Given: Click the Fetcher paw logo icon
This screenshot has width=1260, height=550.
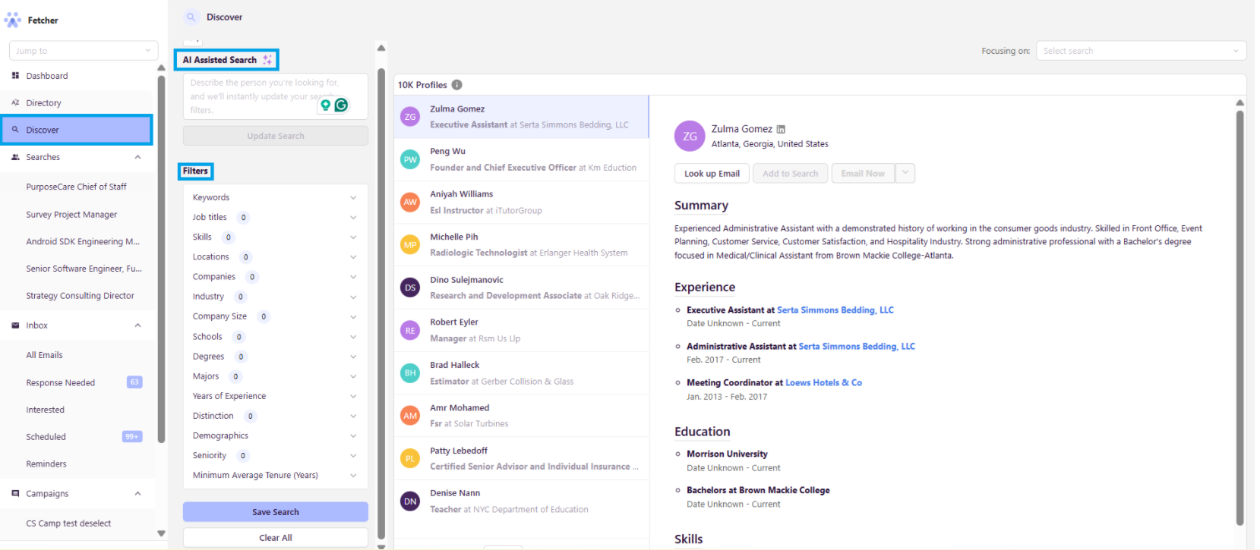Looking at the screenshot, I should (x=13, y=20).
